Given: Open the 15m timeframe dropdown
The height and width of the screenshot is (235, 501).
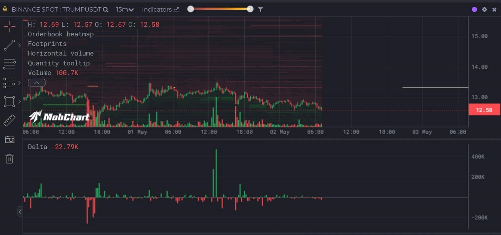Looking at the screenshot, I should 125,10.
